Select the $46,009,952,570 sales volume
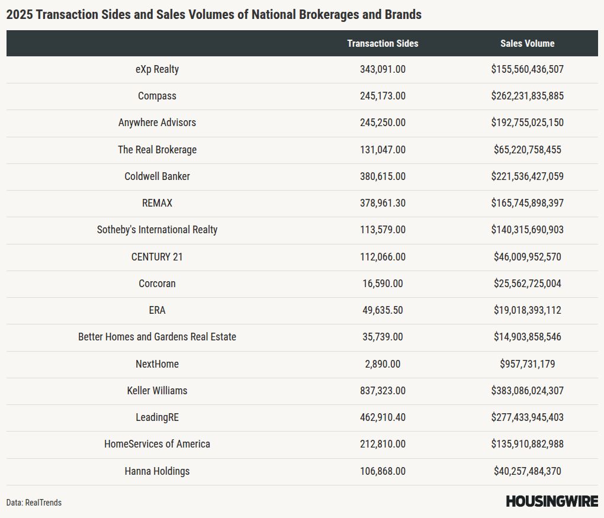The width and height of the screenshot is (604, 518). pyautogui.click(x=527, y=257)
